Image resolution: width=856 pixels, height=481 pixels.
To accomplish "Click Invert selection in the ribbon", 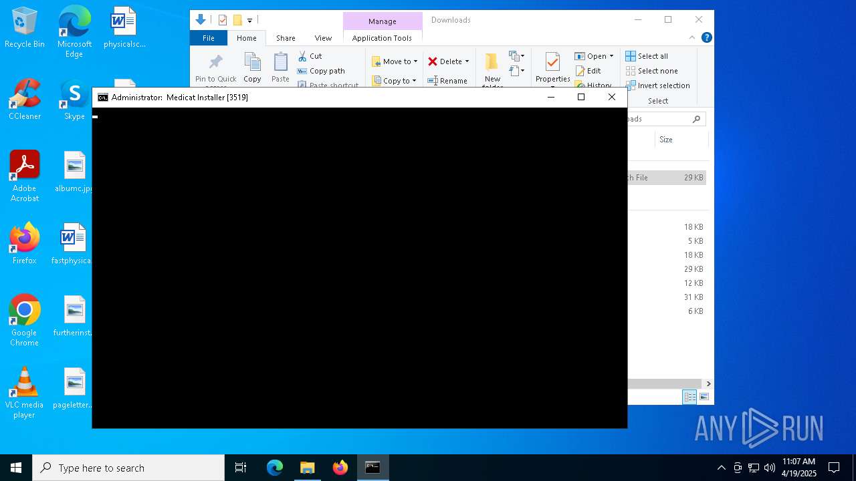I will tap(657, 86).
